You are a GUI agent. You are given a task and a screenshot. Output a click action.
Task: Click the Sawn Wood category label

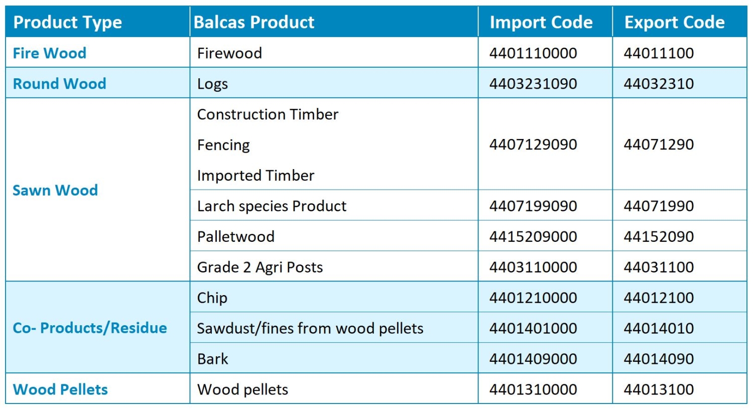click(55, 190)
